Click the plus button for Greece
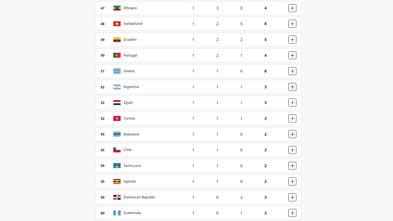Image resolution: width=393 pixels, height=221 pixels. [292, 71]
